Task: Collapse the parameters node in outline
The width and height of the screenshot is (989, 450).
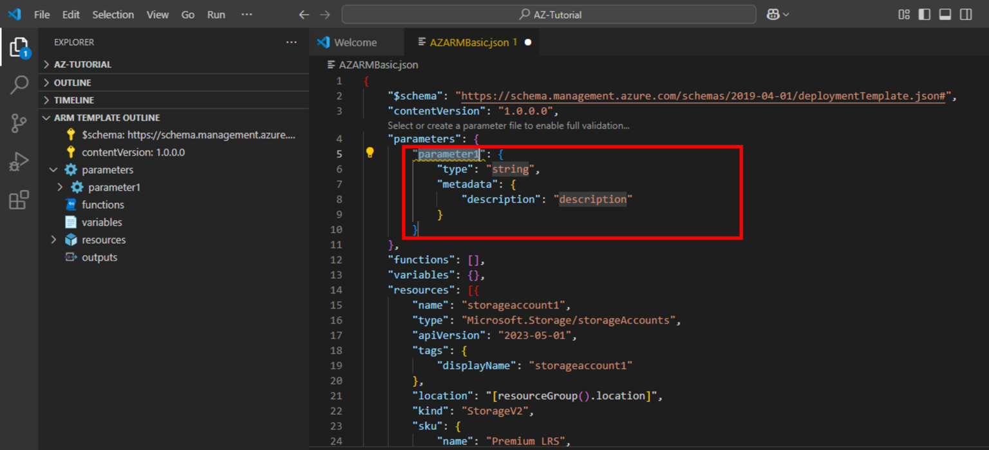Action: click(x=53, y=170)
